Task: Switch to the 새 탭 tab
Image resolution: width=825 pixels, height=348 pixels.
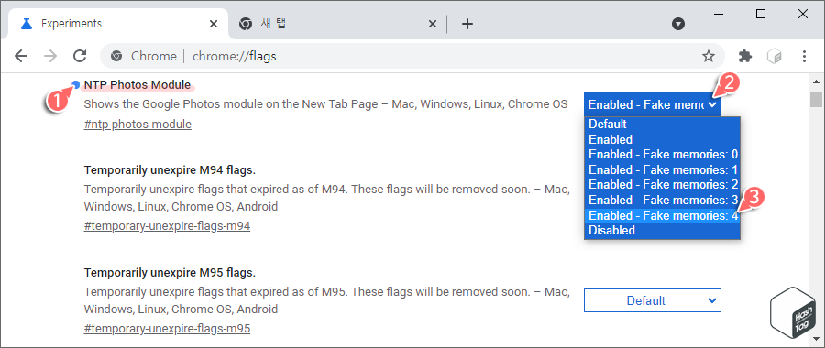Action: click(336, 24)
